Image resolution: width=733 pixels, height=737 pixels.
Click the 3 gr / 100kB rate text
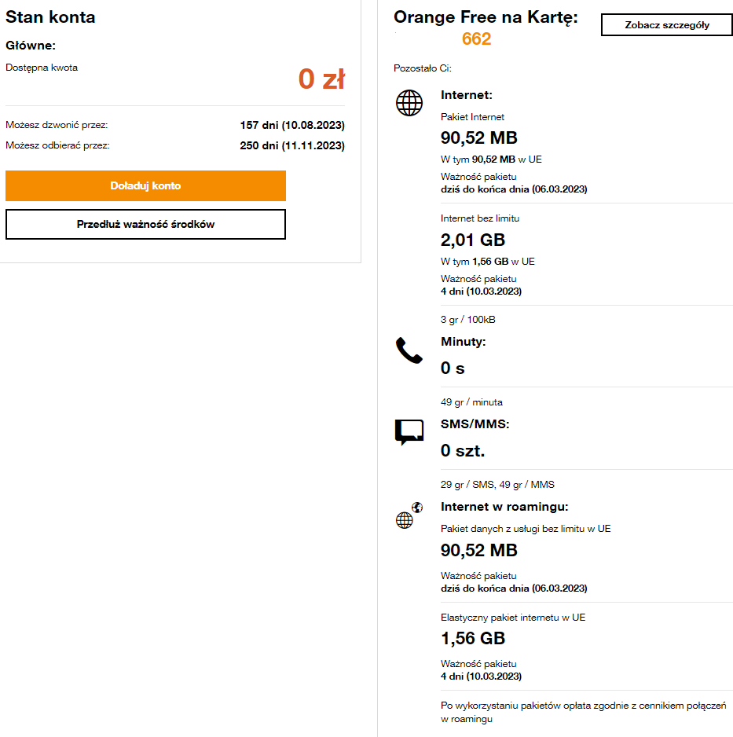468,320
